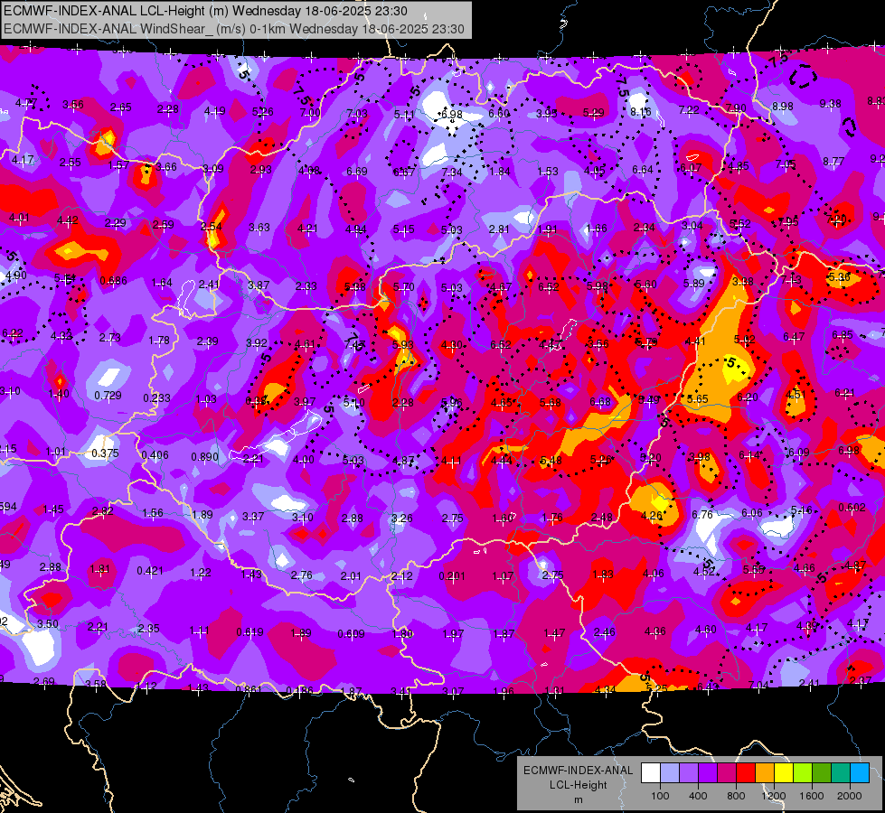Click the wind shear value 8.77
The height and width of the screenshot is (813, 885).
pos(833,162)
